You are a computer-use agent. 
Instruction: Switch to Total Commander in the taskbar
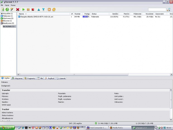point(97,128)
